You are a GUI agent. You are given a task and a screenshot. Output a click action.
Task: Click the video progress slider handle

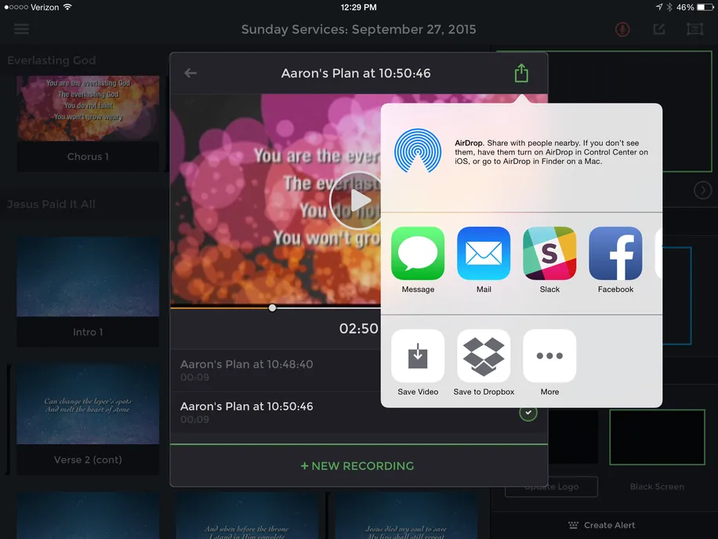coord(272,308)
